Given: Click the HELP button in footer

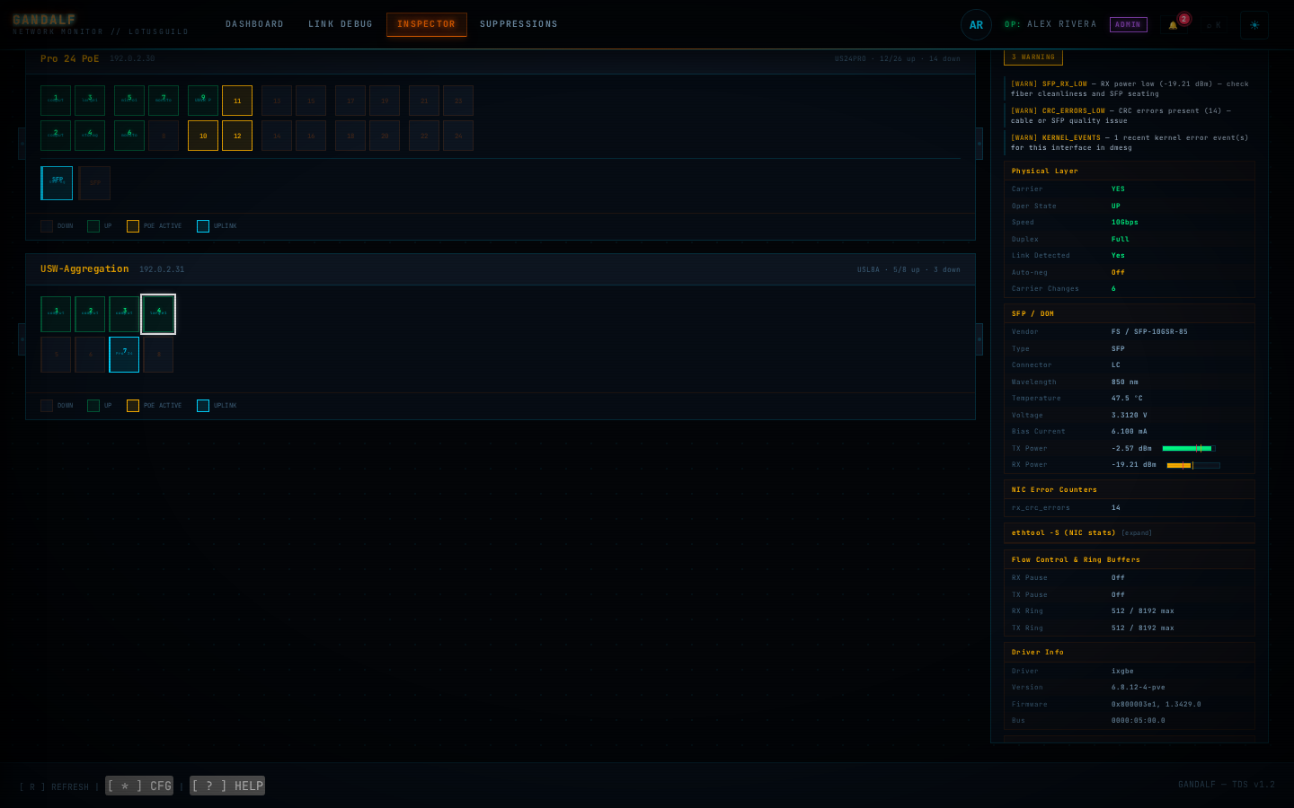Looking at the screenshot, I should tap(227, 786).
